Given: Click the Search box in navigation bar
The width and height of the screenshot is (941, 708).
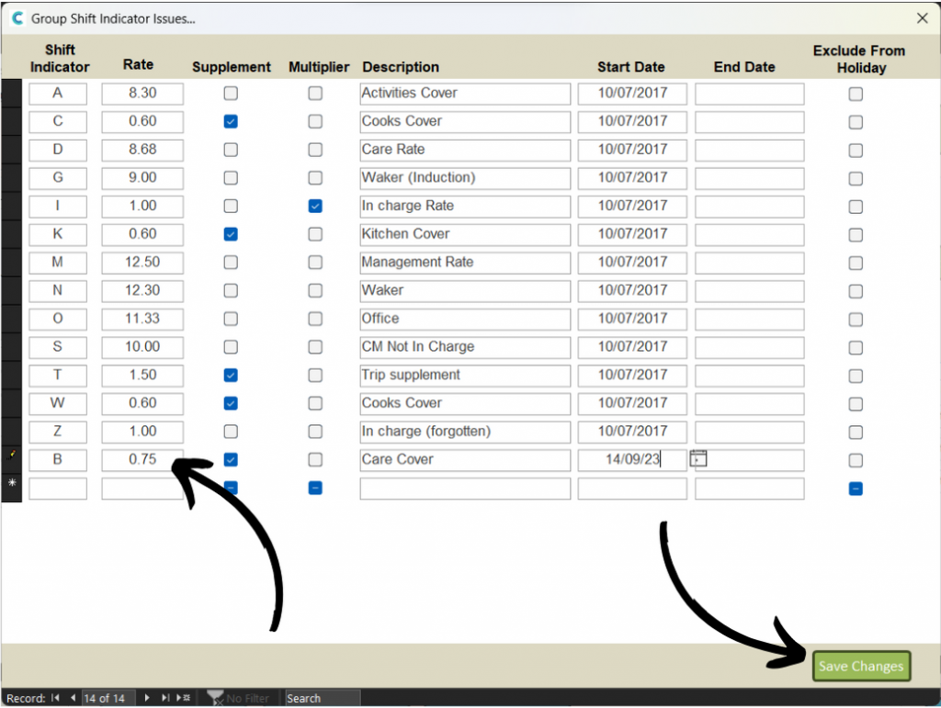Looking at the screenshot, I should 323,698.
